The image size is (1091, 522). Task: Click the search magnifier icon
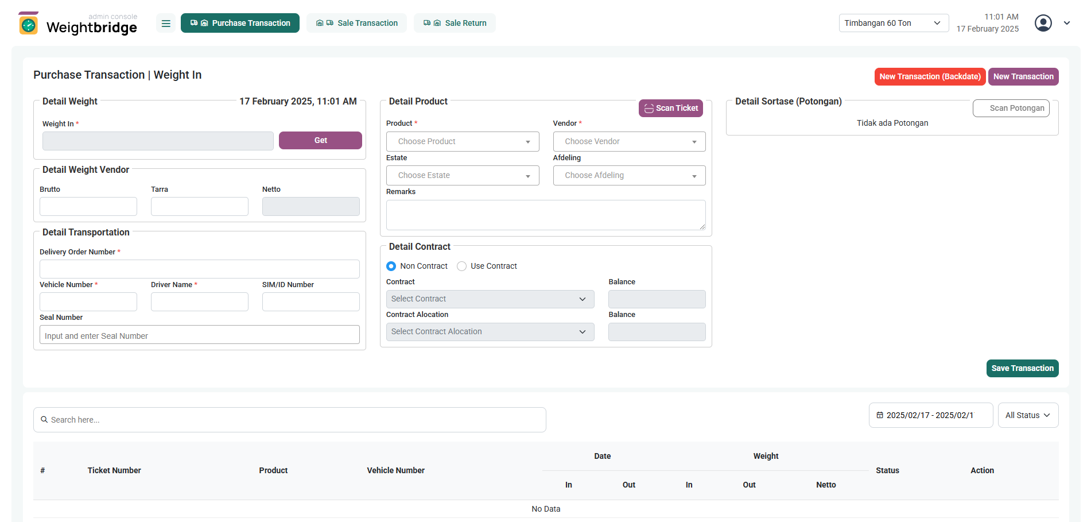[44, 420]
